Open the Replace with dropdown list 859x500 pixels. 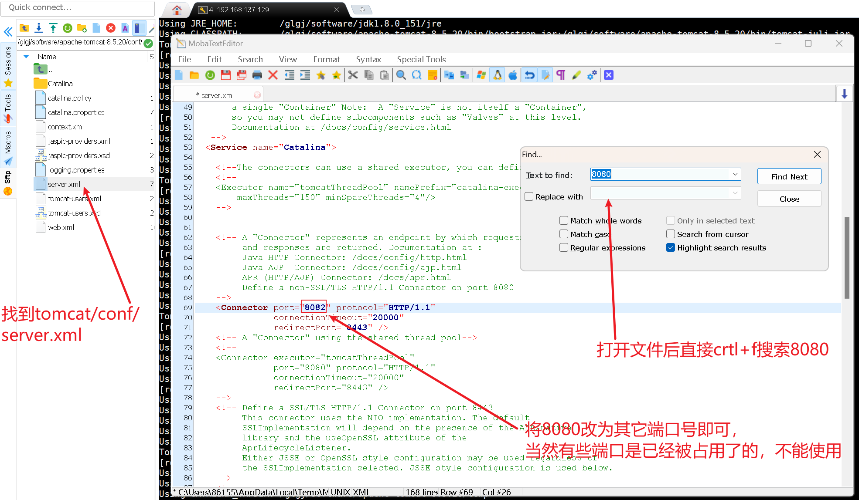(735, 193)
